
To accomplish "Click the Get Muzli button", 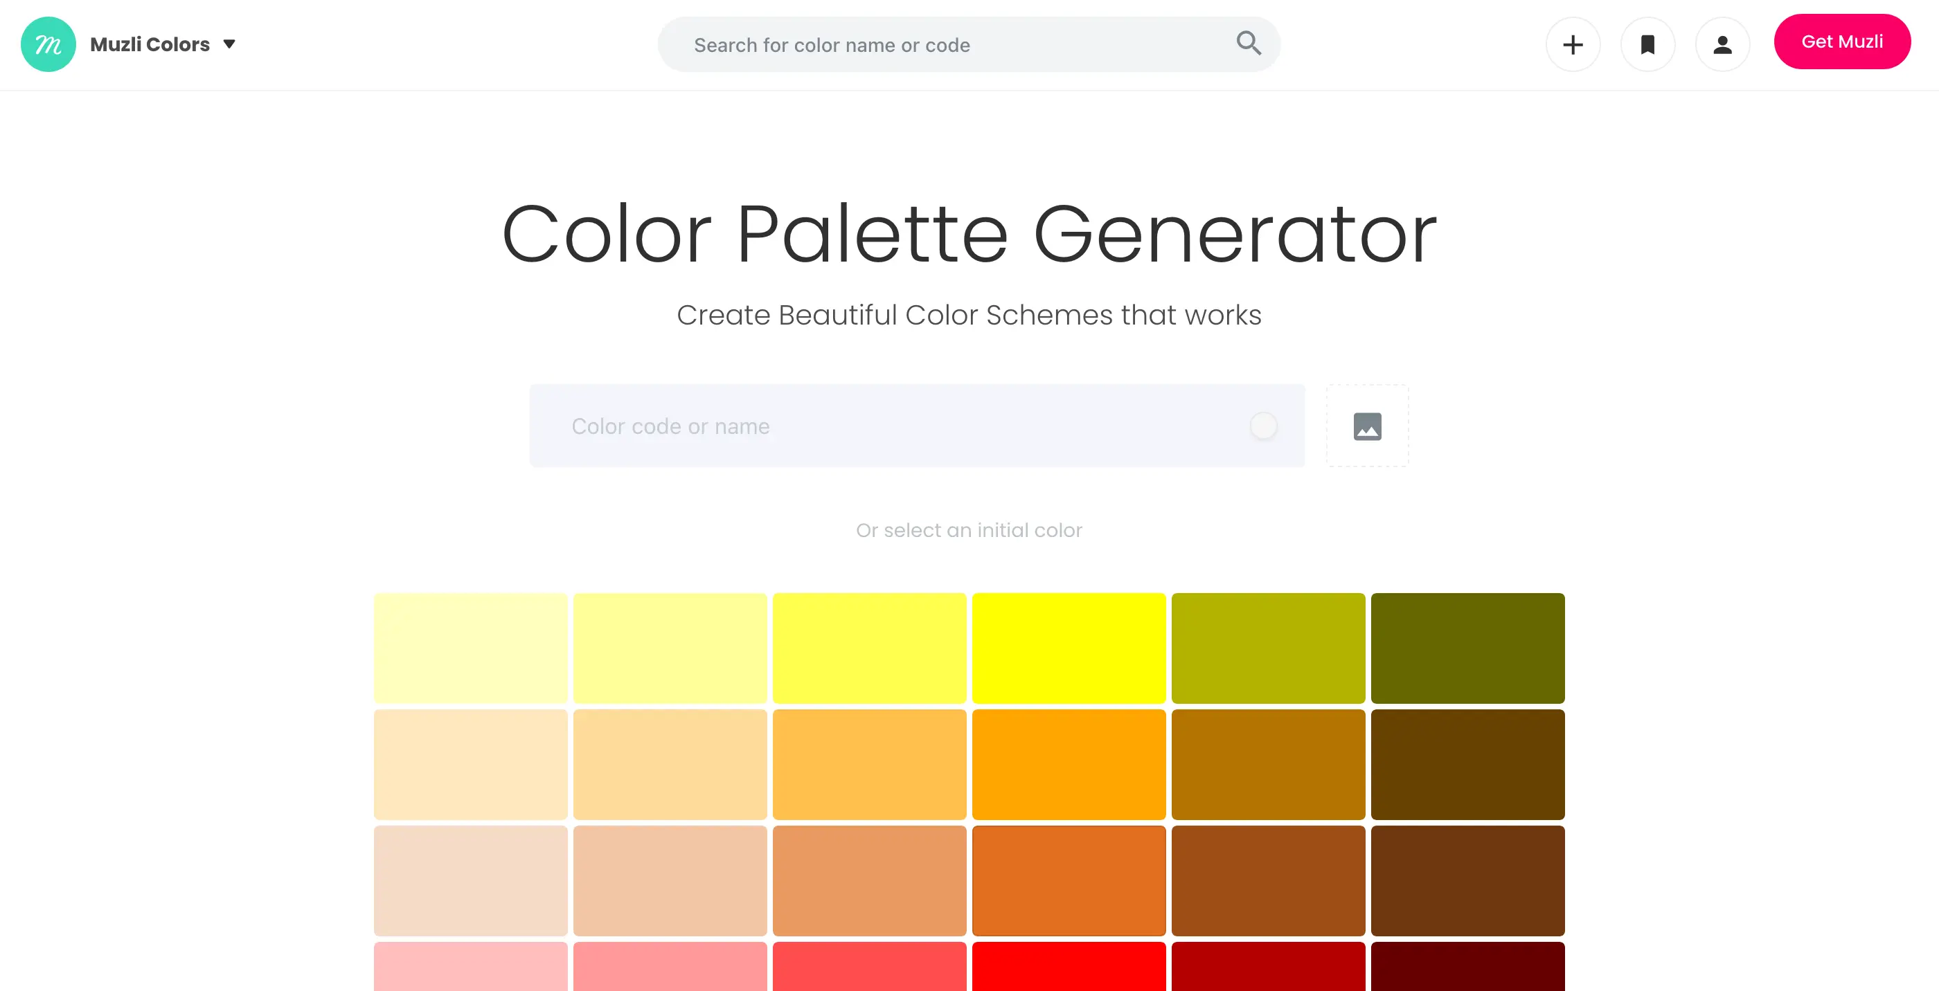I will (1841, 42).
